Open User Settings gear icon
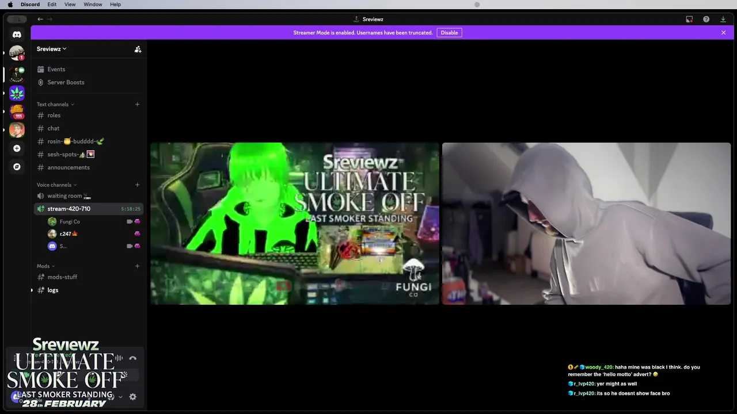The width and height of the screenshot is (737, 414). click(133, 397)
